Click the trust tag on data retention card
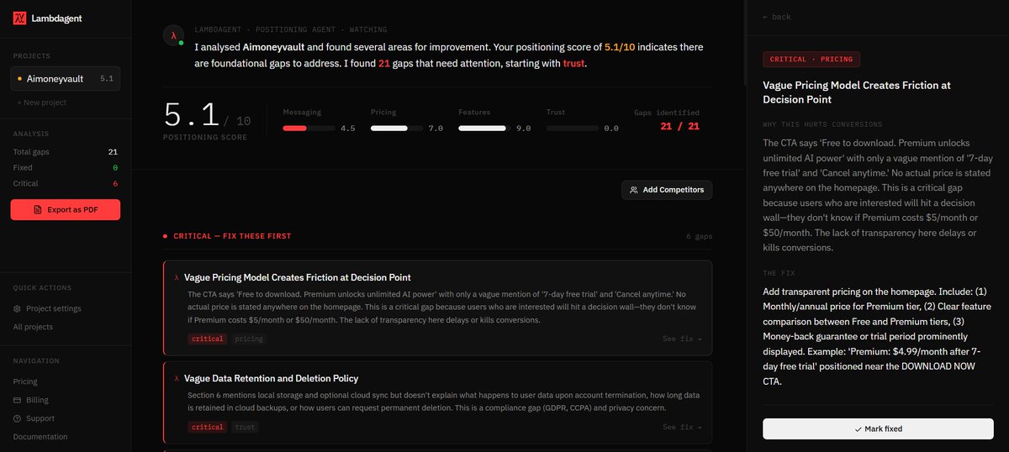 click(245, 427)
